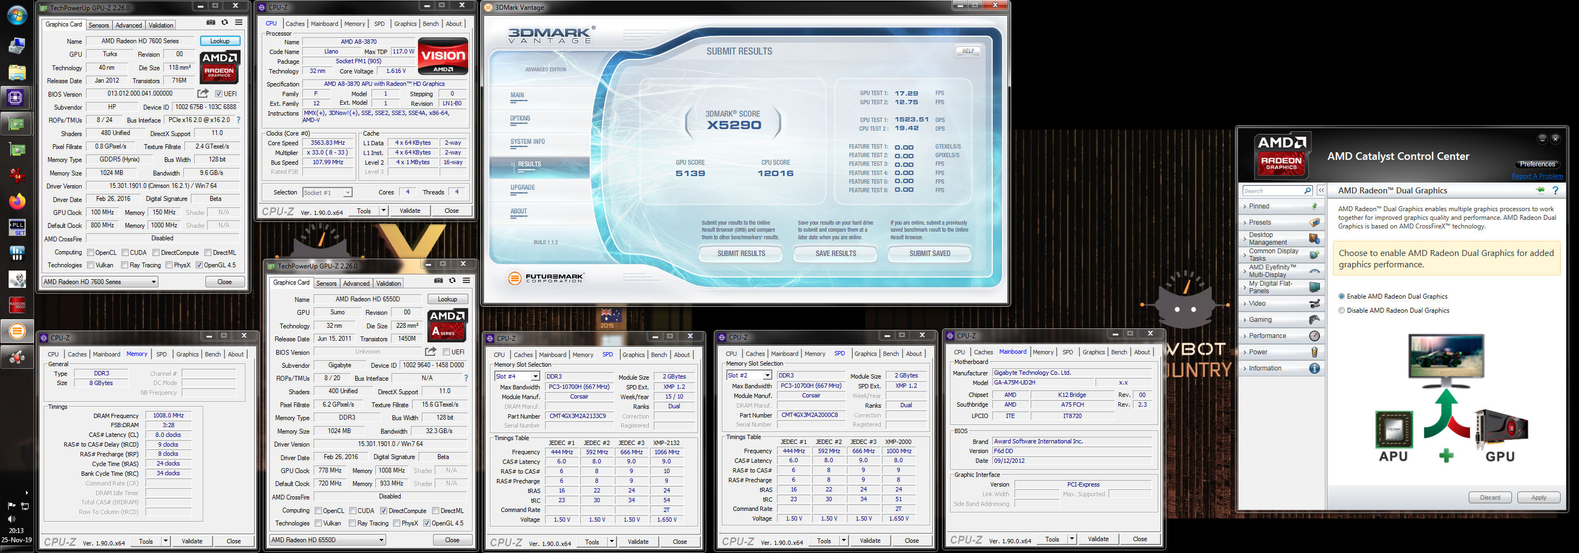Image resolution: width=1579 pixels, height=553 pixels.
Task: Launch Firefox from the taskbar
Action: (17, 201)
